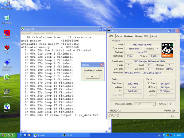This screenshot has height=138, width=184.
Task: Switch to the Cache tab in CPU-Z
Action: 119,36
